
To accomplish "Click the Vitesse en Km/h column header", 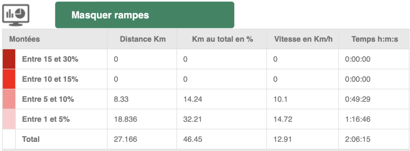I will click(x=303, y=39).
